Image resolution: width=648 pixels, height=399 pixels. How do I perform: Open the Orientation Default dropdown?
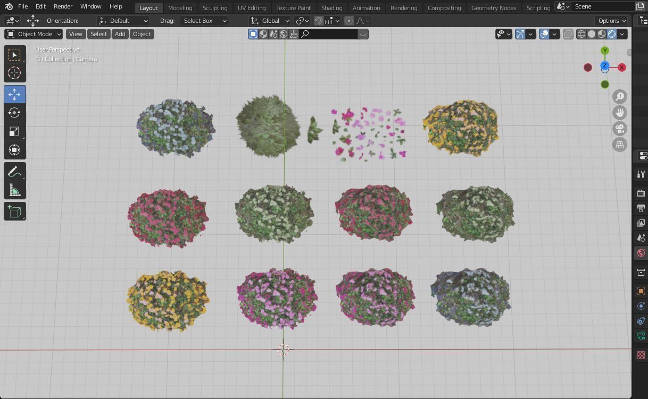123,21
